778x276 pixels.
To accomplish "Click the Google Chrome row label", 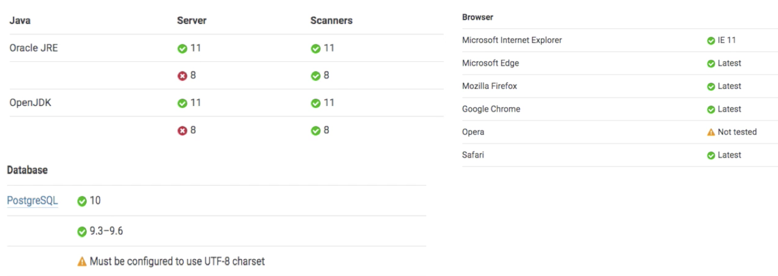I will point(491,109).
